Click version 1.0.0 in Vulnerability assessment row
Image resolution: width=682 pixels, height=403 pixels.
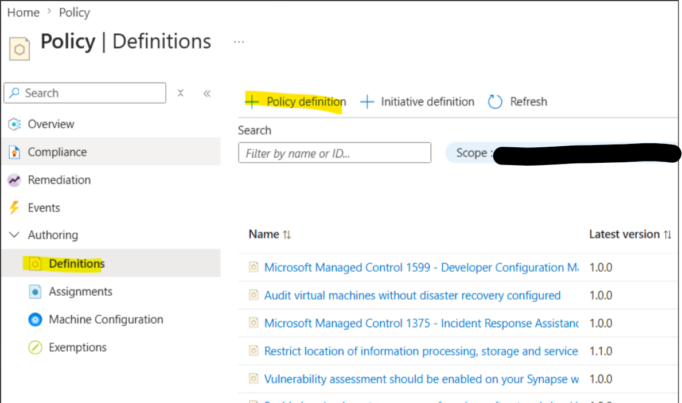point(601,379)
